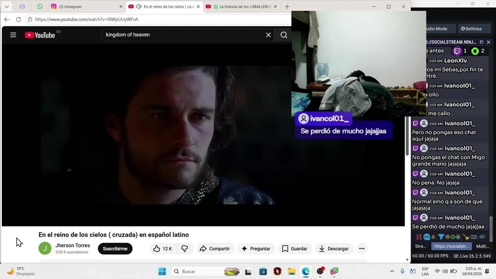Click the Twitch viewer count badge
This screenshot has height=279, width=496.
click(460, 51)
